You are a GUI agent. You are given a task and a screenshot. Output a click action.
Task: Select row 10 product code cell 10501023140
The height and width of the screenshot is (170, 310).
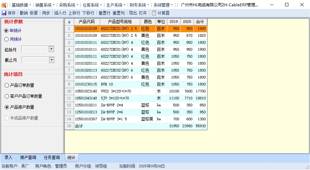pos(86,91)
